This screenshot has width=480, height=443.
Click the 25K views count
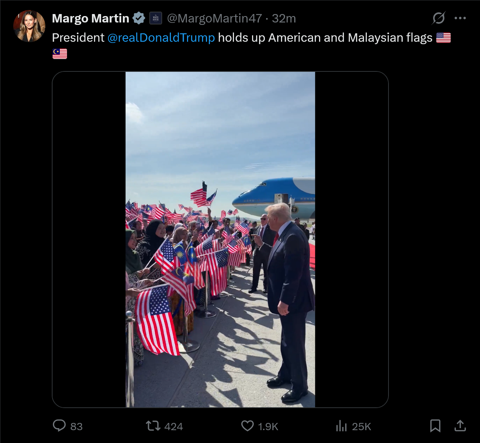[361, 427]
